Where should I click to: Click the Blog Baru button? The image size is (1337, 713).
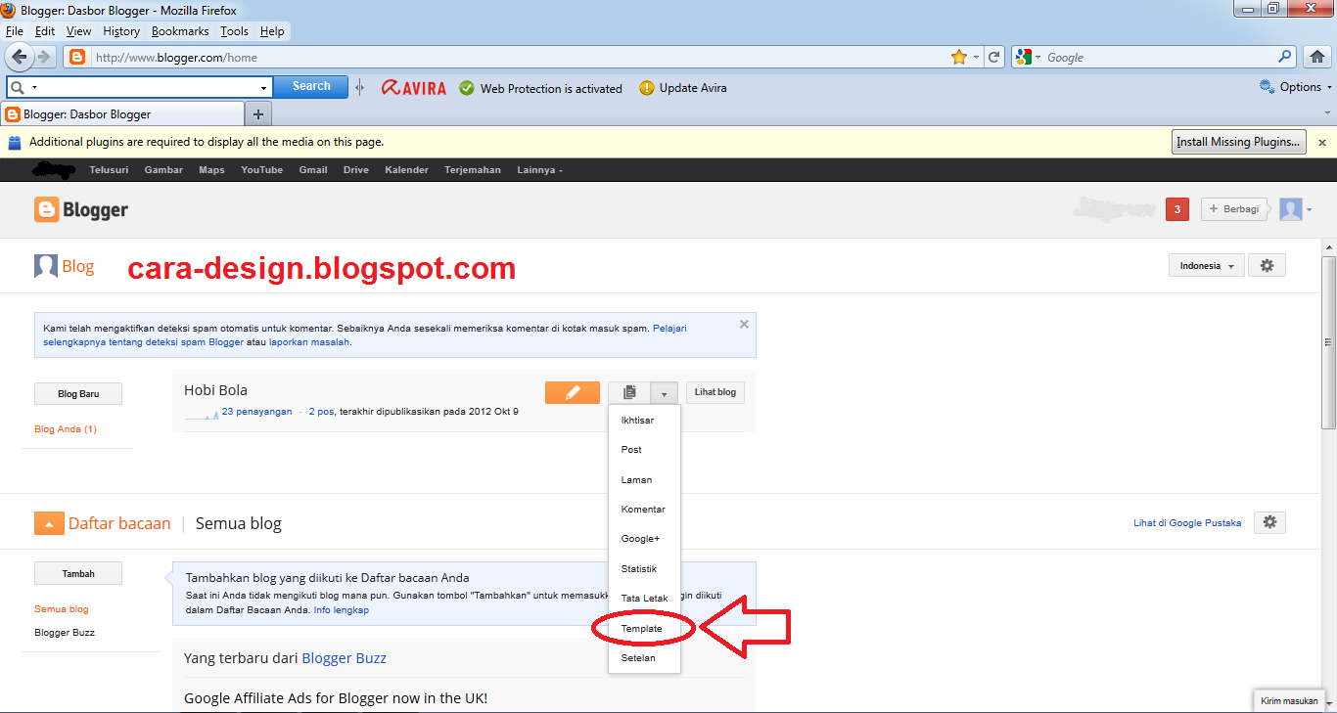click(78, 394)
